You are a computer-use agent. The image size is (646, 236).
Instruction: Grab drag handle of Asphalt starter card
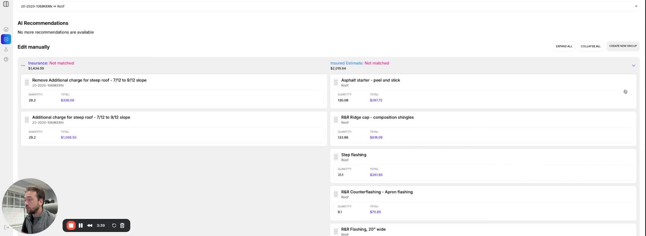(x=336, y=82)
